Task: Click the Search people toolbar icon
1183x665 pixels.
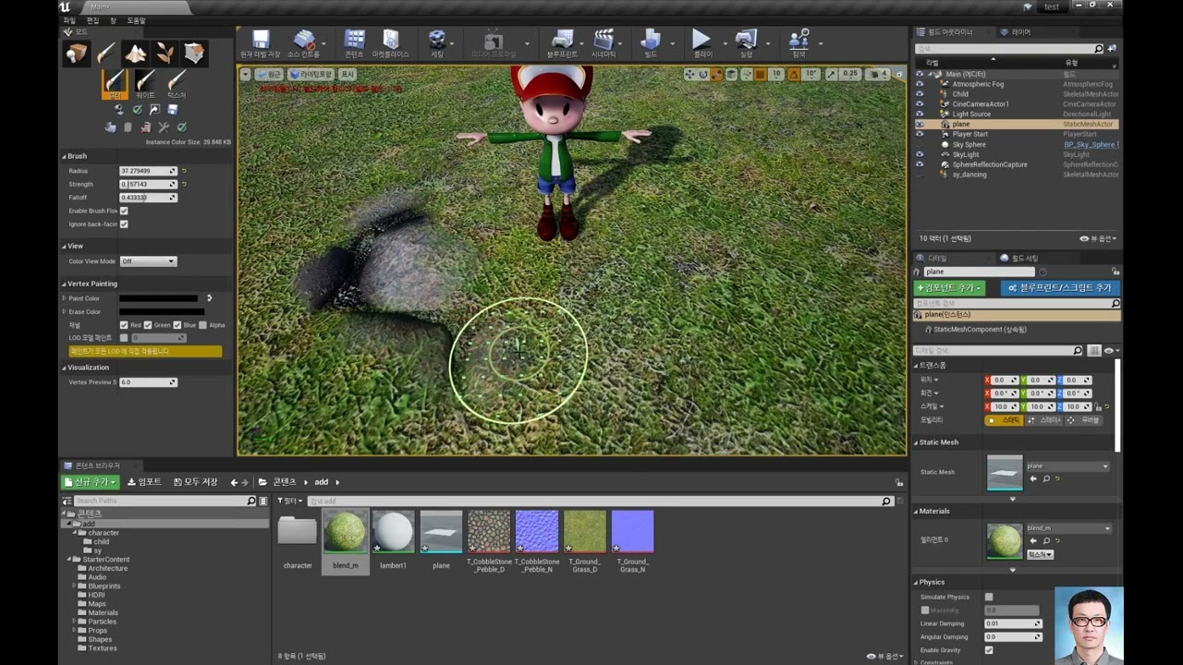Action: pos(799,42)
